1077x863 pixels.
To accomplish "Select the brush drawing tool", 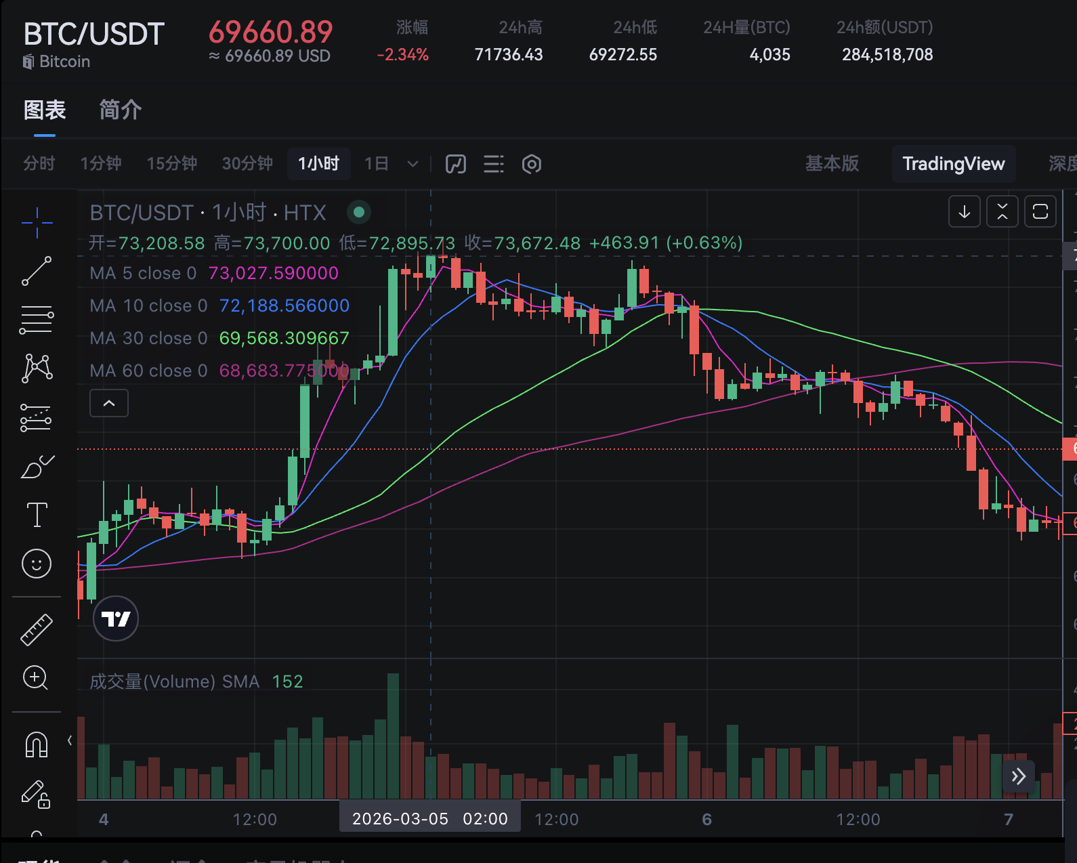I will tap(37, 467).
